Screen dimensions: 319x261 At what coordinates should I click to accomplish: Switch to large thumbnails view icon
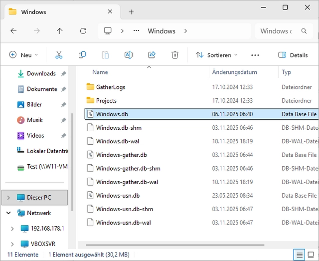click(x=311, y=255)
